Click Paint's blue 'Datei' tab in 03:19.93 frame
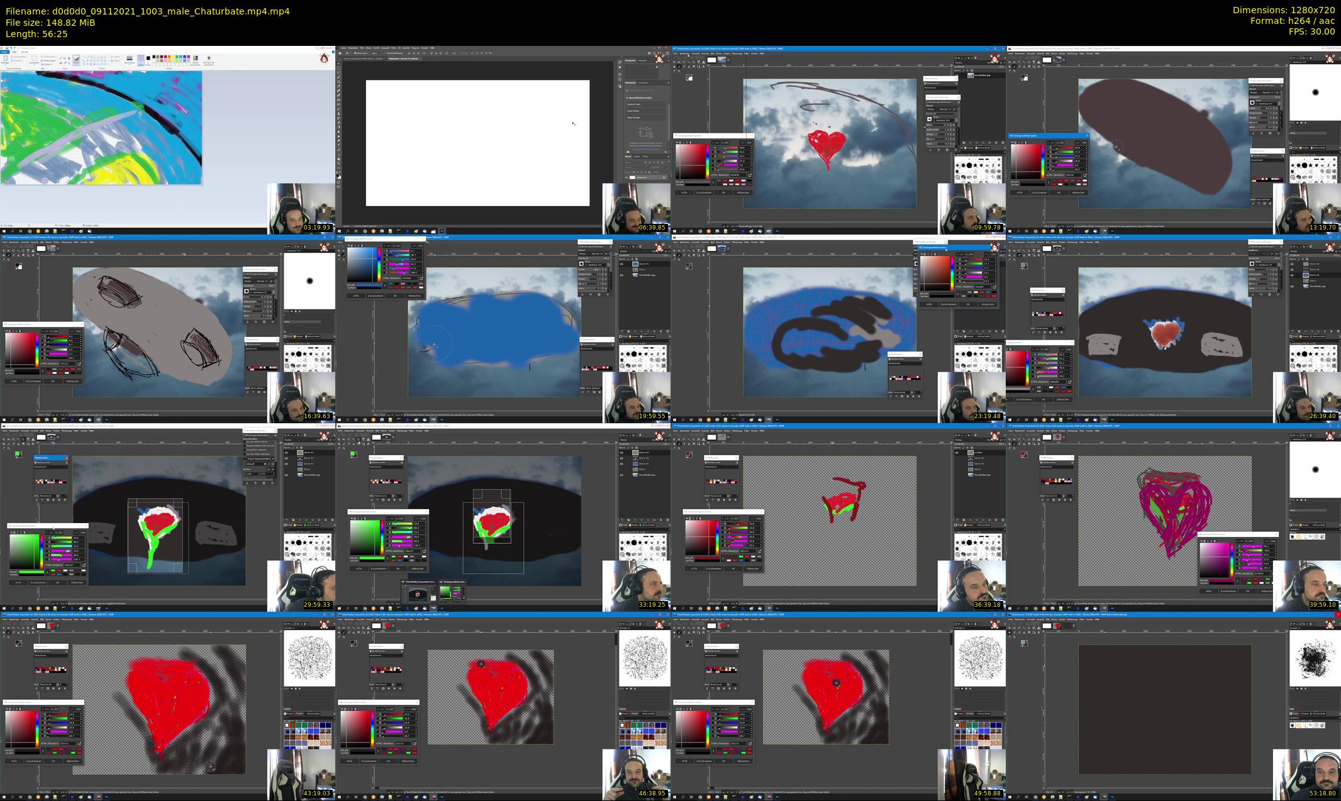 pyautogui.click(x=4, y=52)
